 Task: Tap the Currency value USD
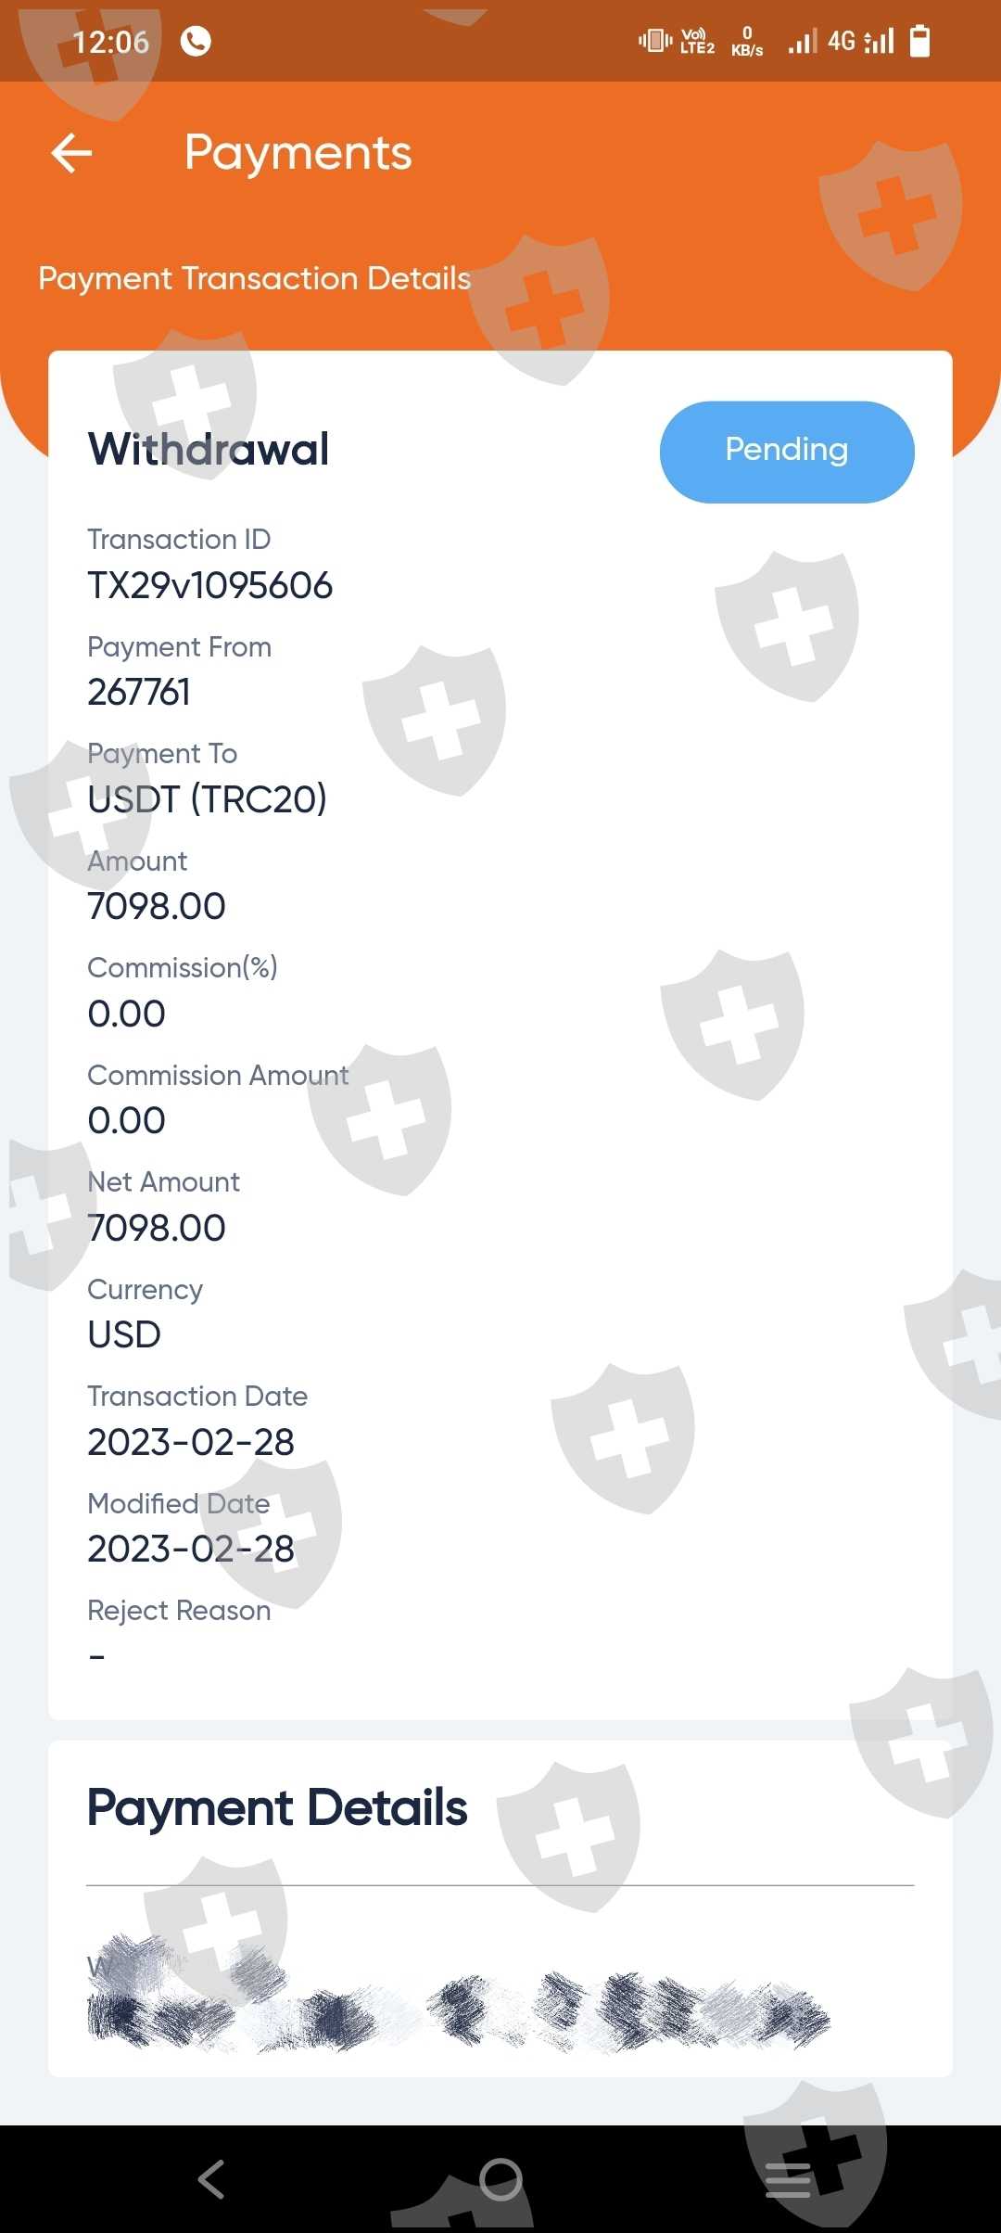pos(124,1335)
